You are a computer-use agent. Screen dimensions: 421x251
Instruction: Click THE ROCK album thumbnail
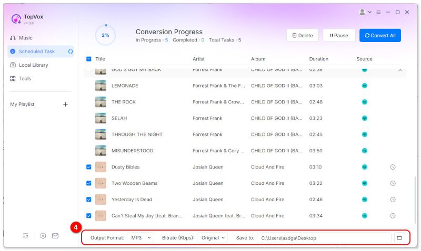click(101, 102)
